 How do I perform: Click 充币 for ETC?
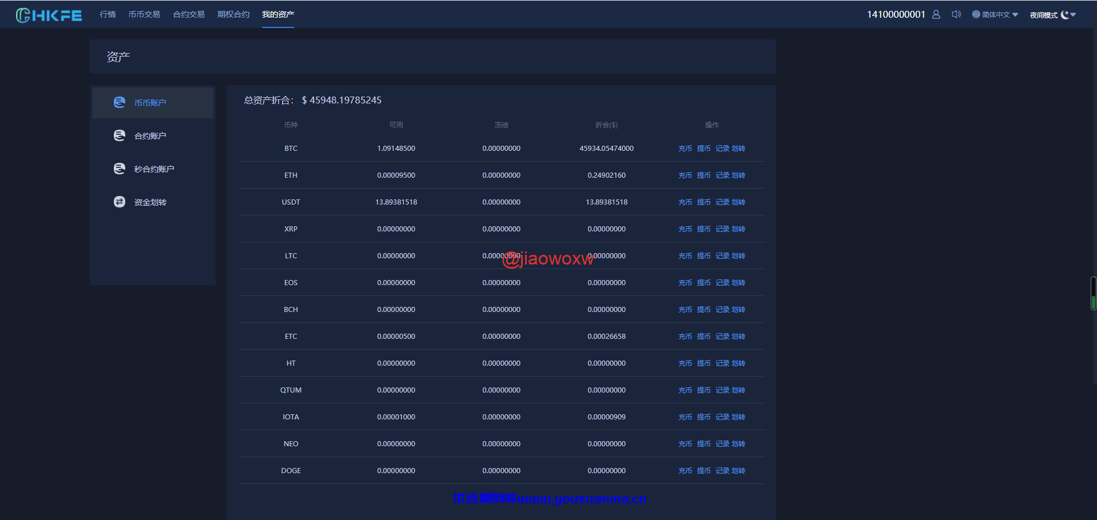(x=685, y=337)
